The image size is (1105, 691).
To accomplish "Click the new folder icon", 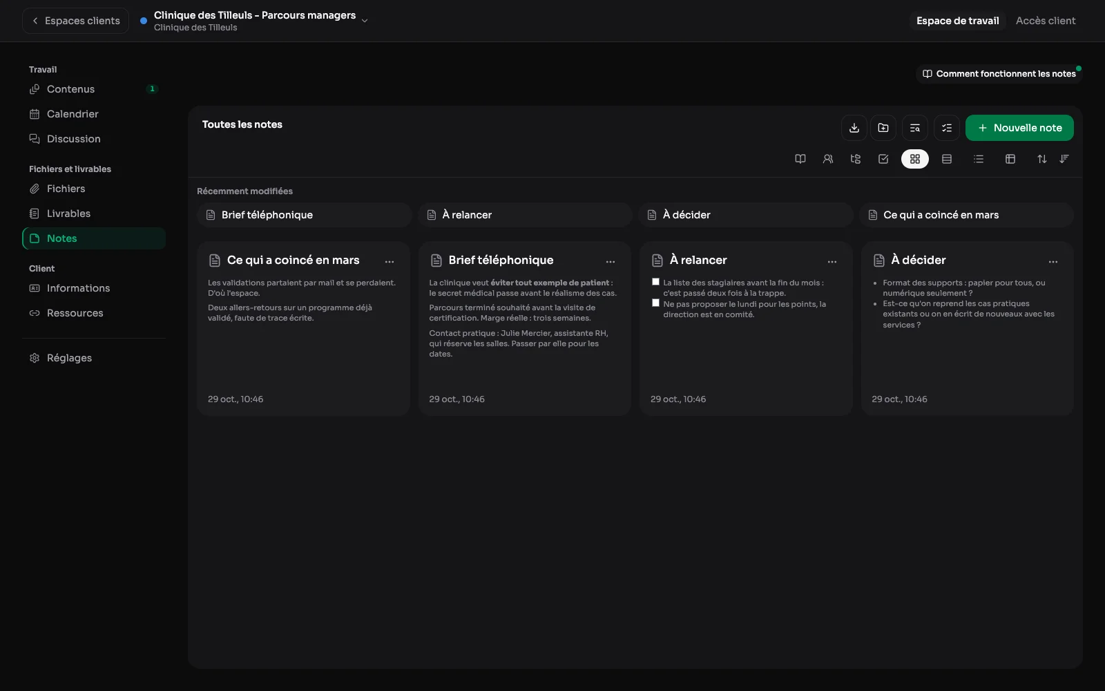I will coord(883,128).
